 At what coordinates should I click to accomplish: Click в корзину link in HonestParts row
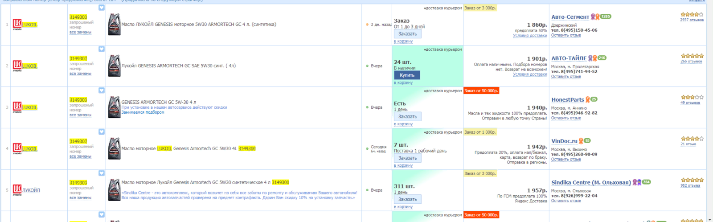point(403,124)
